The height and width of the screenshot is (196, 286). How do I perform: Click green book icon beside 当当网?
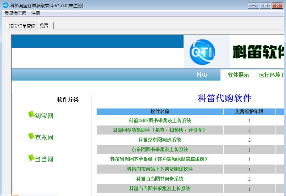coord(31,158)
